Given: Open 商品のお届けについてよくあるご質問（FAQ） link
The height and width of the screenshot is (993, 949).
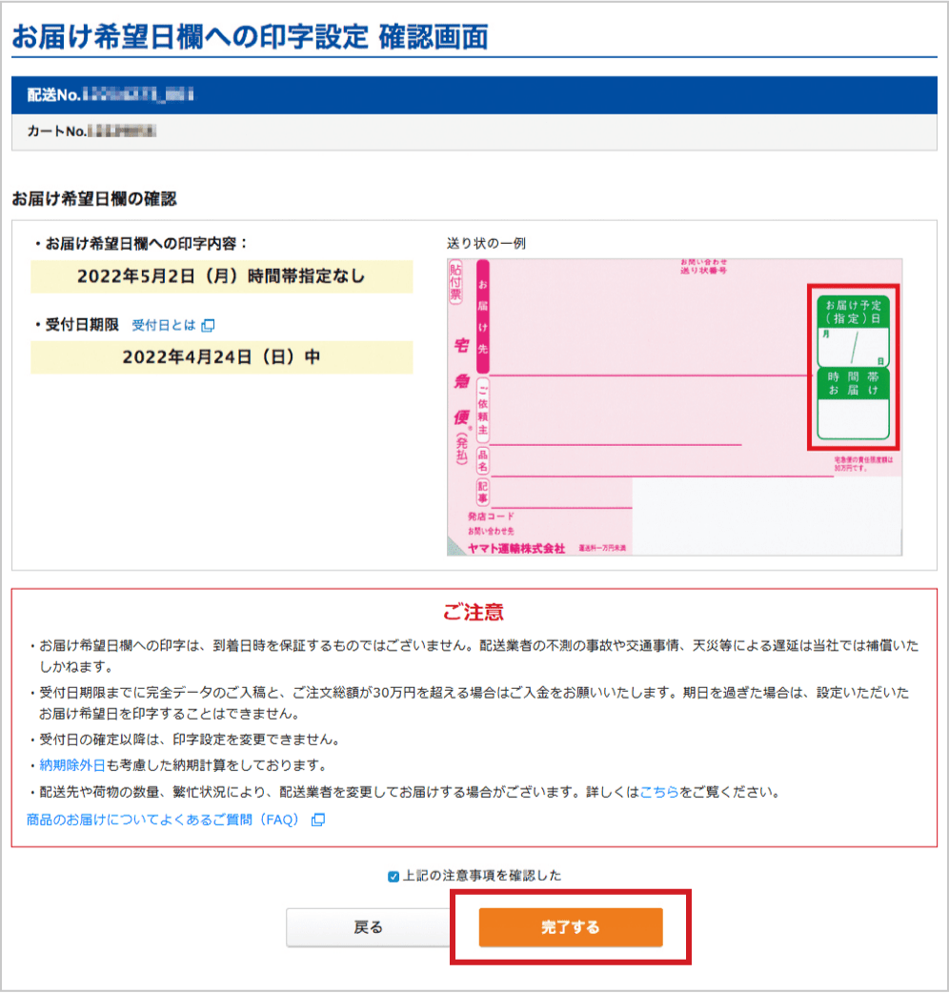Looking at the screenshot, I should coord(162,821).
